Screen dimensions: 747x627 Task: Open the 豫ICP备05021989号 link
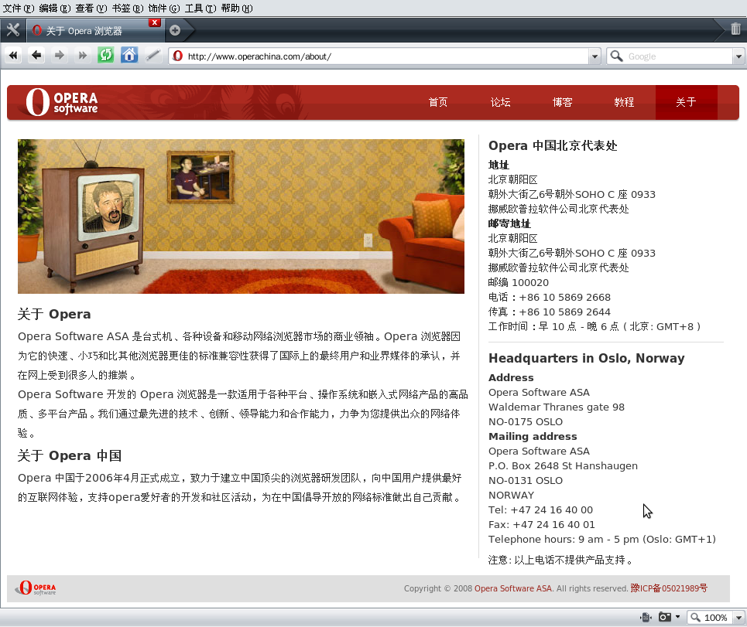pyautogui.click(x=669, y=588)
